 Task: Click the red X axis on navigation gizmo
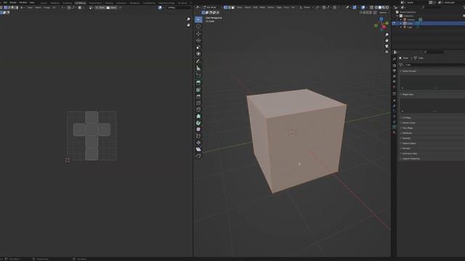click(384, 27)
